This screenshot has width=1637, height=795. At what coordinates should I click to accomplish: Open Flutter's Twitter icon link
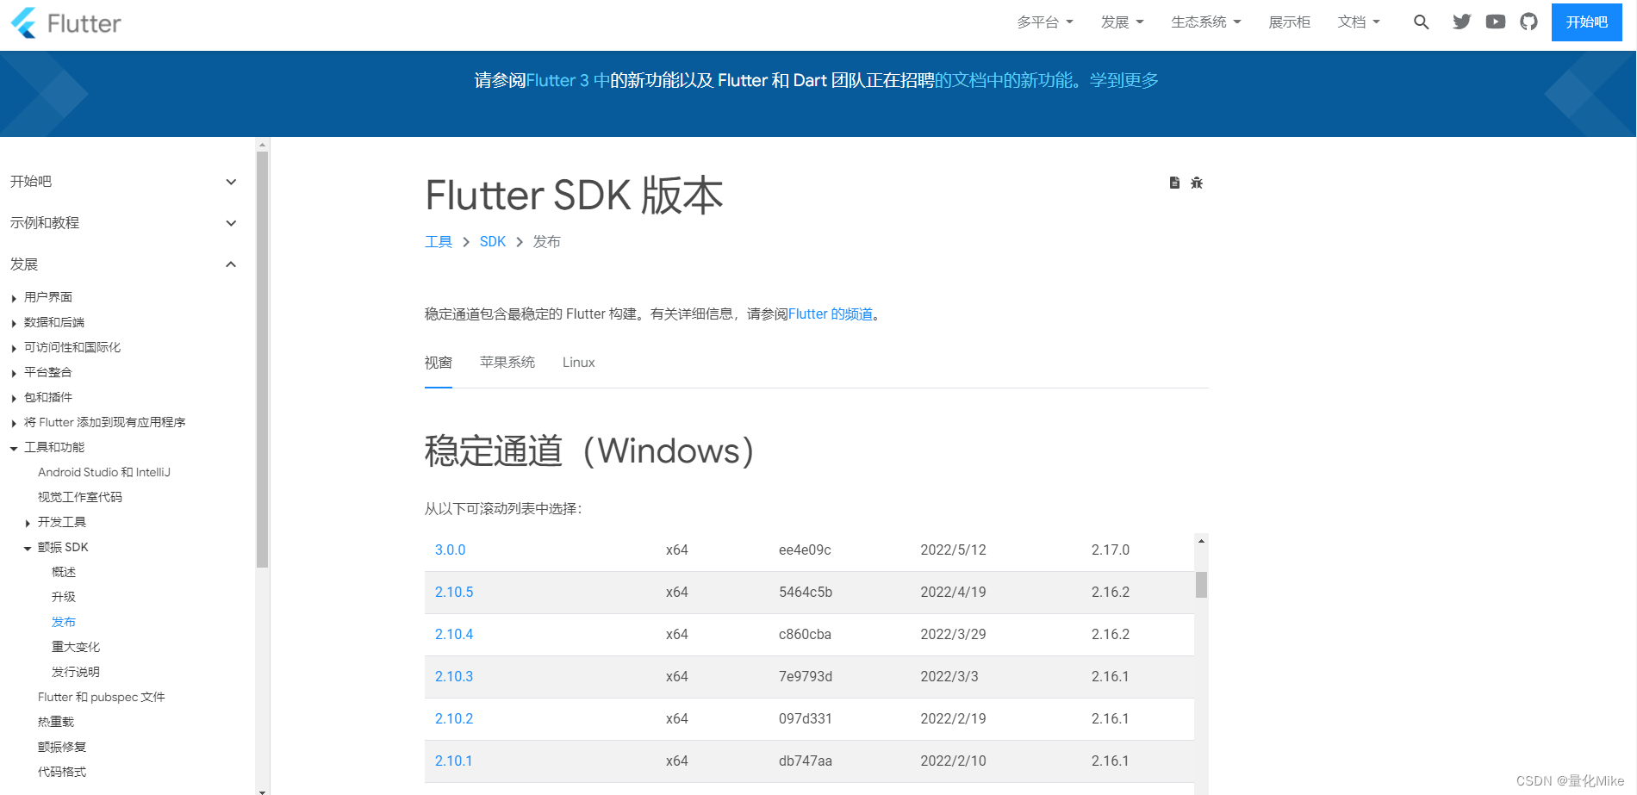(x=1462, y=22)
